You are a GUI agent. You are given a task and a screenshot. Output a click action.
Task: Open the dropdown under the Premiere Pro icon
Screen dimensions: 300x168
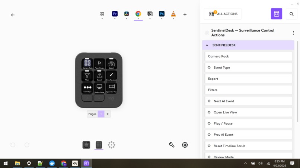click(x=115, y=19)
